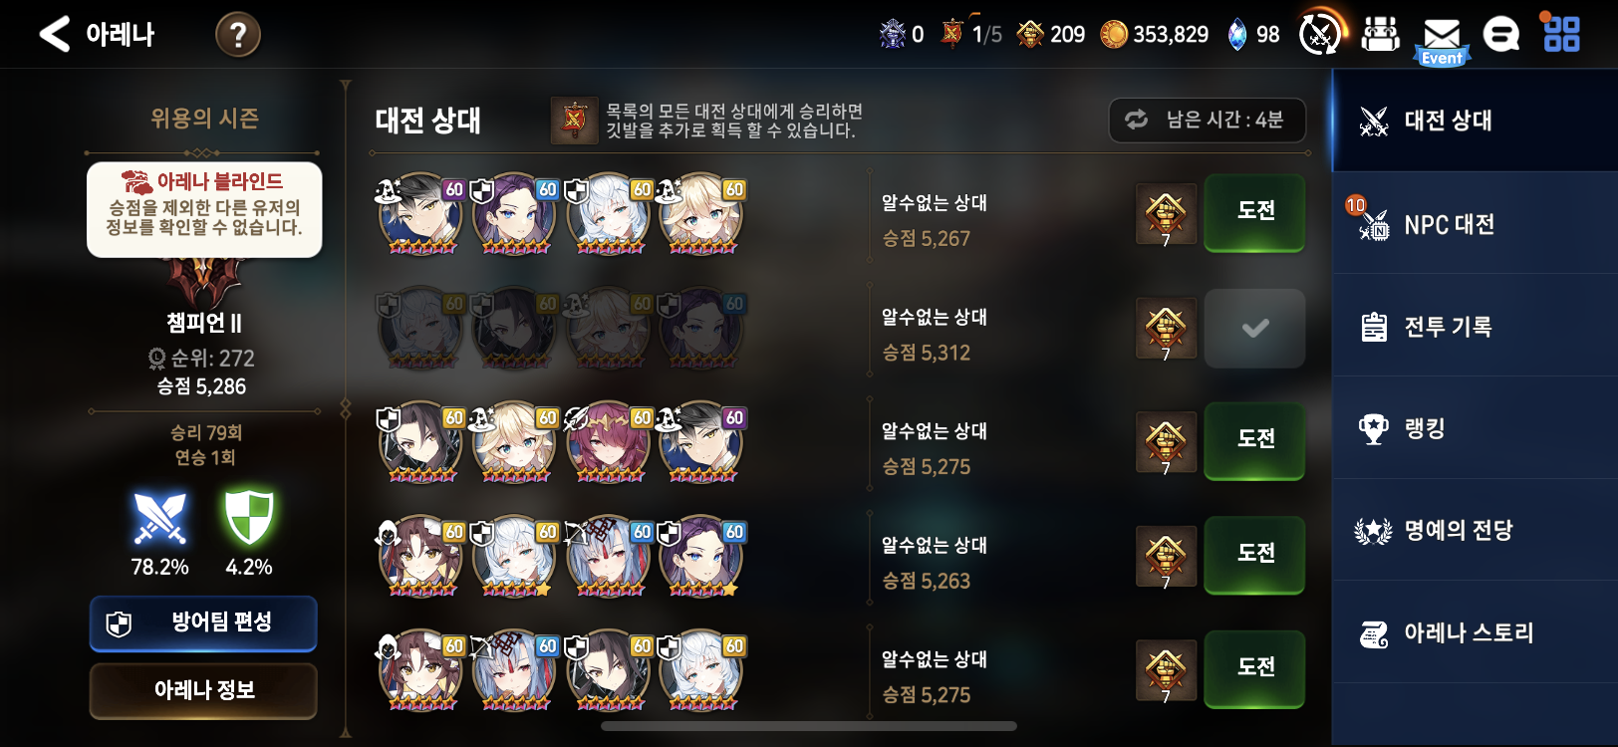Open the chat bubble icon
Image resolution: width=1618 pixels, height=747 pixels.
[x=1501, y=35]
